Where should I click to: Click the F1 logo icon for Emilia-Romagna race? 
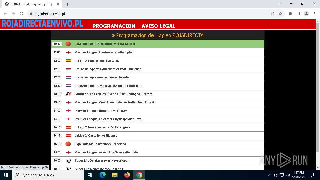pos(68,94)
